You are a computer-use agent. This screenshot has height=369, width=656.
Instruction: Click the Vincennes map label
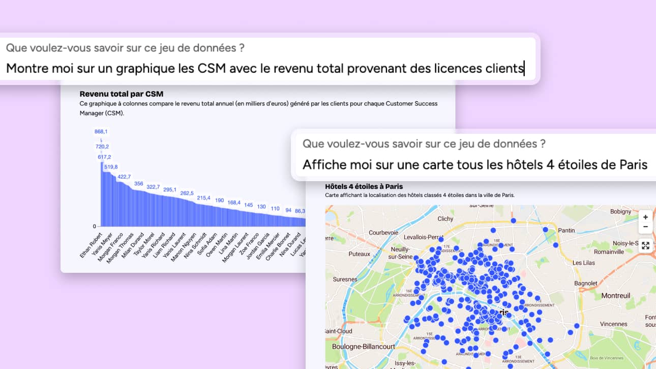(x=613, y=324)
